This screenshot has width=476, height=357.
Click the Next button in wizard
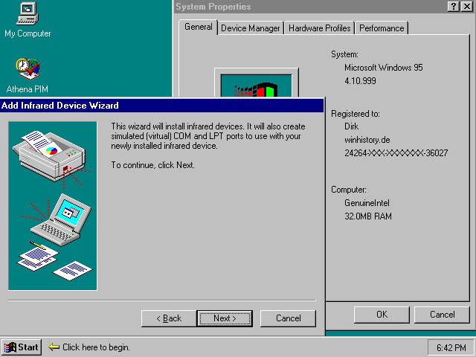tap(225, 318)
